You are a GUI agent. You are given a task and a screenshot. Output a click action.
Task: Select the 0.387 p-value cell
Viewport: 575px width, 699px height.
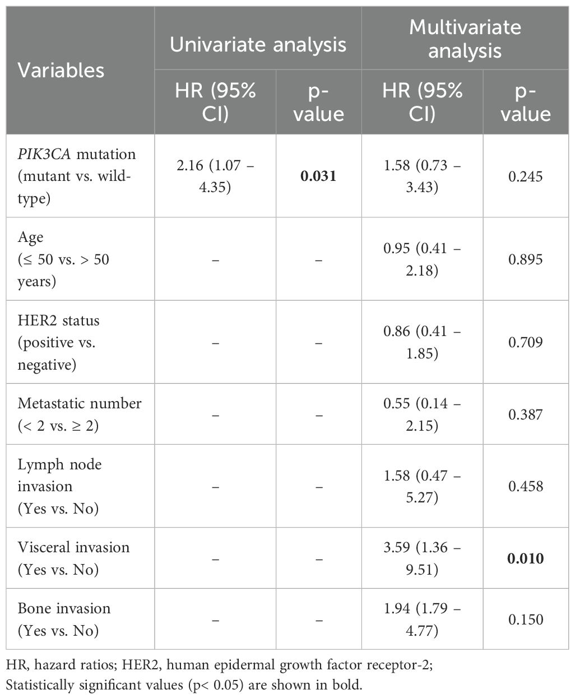click(x=525, y=414)
